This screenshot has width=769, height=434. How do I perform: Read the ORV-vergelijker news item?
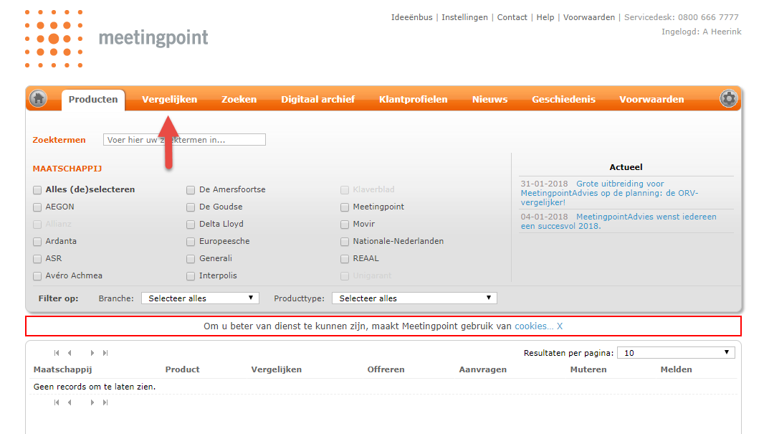(x=610, y=193)
